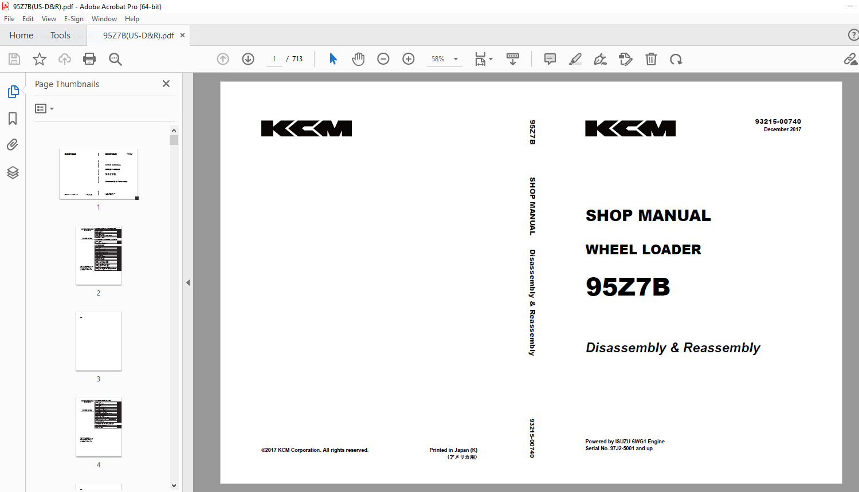Click the Edit stamp tool icon
Screen dimensions: 859x492
pyautogui.click(x=626, y=59)
